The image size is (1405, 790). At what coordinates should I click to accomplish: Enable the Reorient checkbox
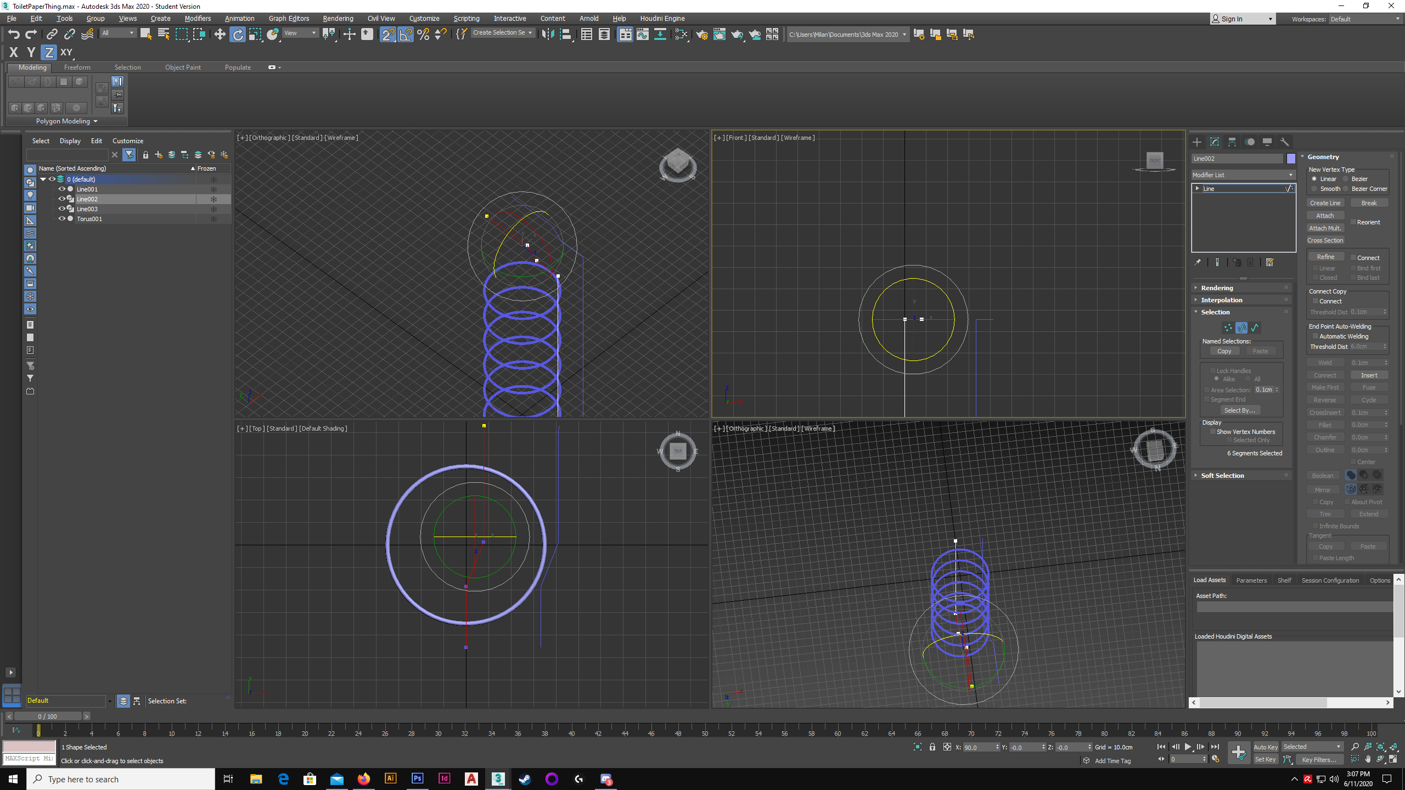pos(1353,222)
